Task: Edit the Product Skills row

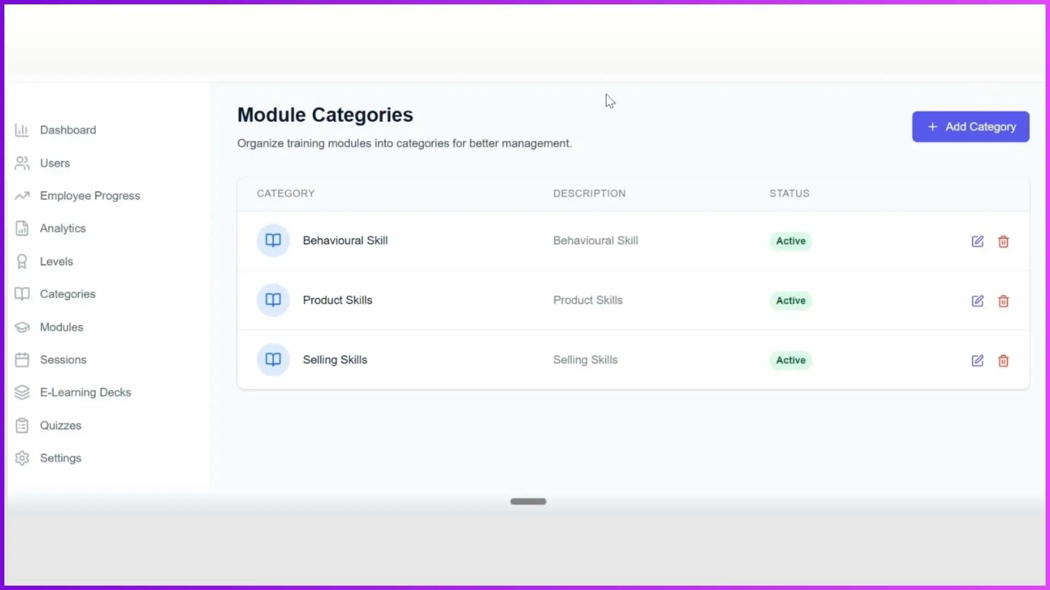Action: point(978,300)
